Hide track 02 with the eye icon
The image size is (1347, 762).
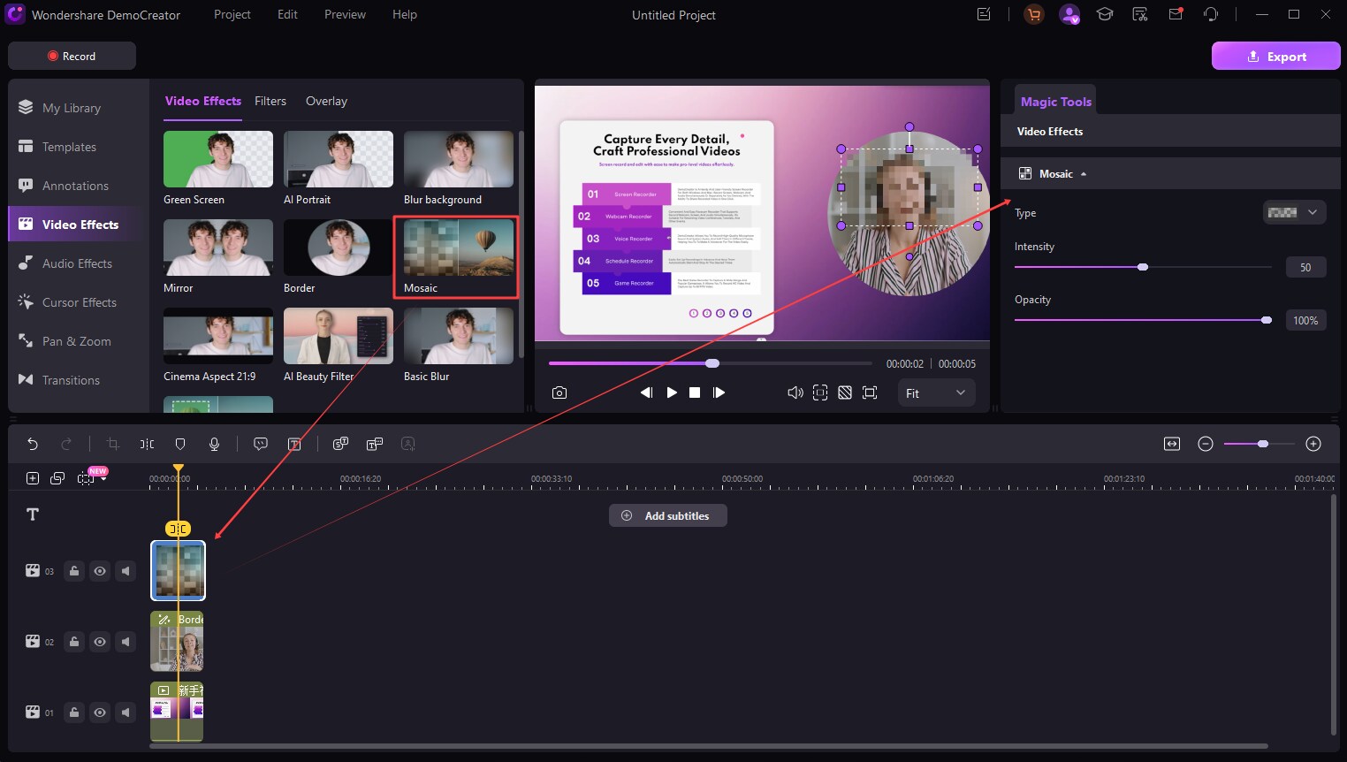click(100, 642)
